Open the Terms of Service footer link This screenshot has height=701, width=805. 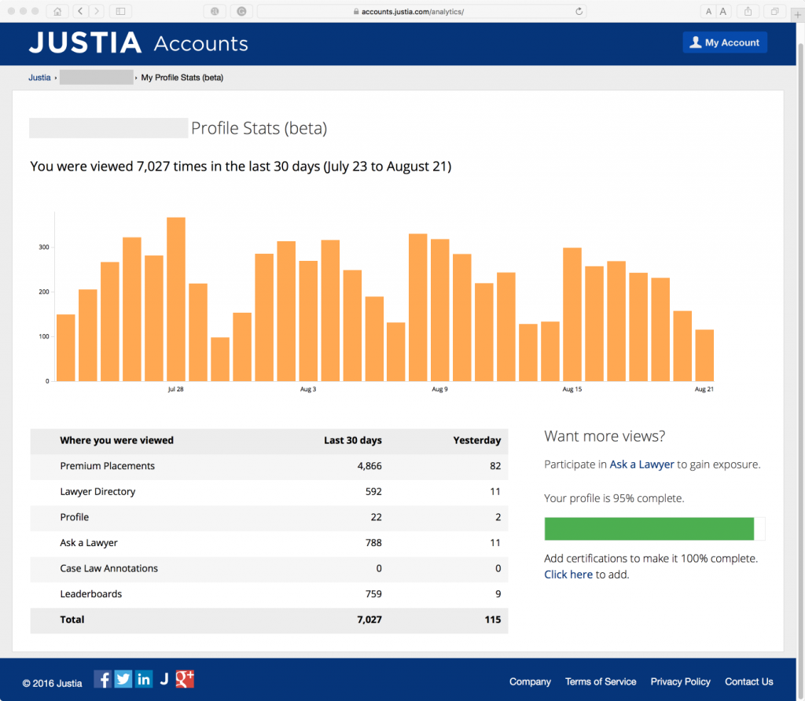pos(601,681)
